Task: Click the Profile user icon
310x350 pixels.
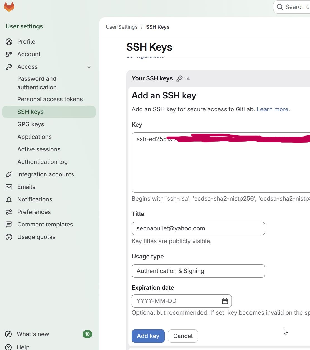Action: [x=9, y=42]
